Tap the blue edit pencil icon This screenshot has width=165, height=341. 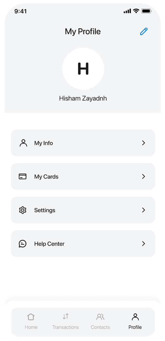(x=143, y=31)
